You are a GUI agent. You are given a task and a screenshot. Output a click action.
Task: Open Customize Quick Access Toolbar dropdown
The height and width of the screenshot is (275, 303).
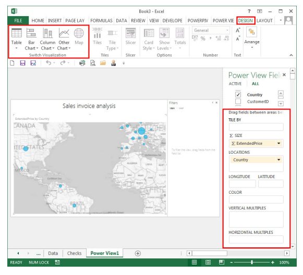(x=124, y=63)
